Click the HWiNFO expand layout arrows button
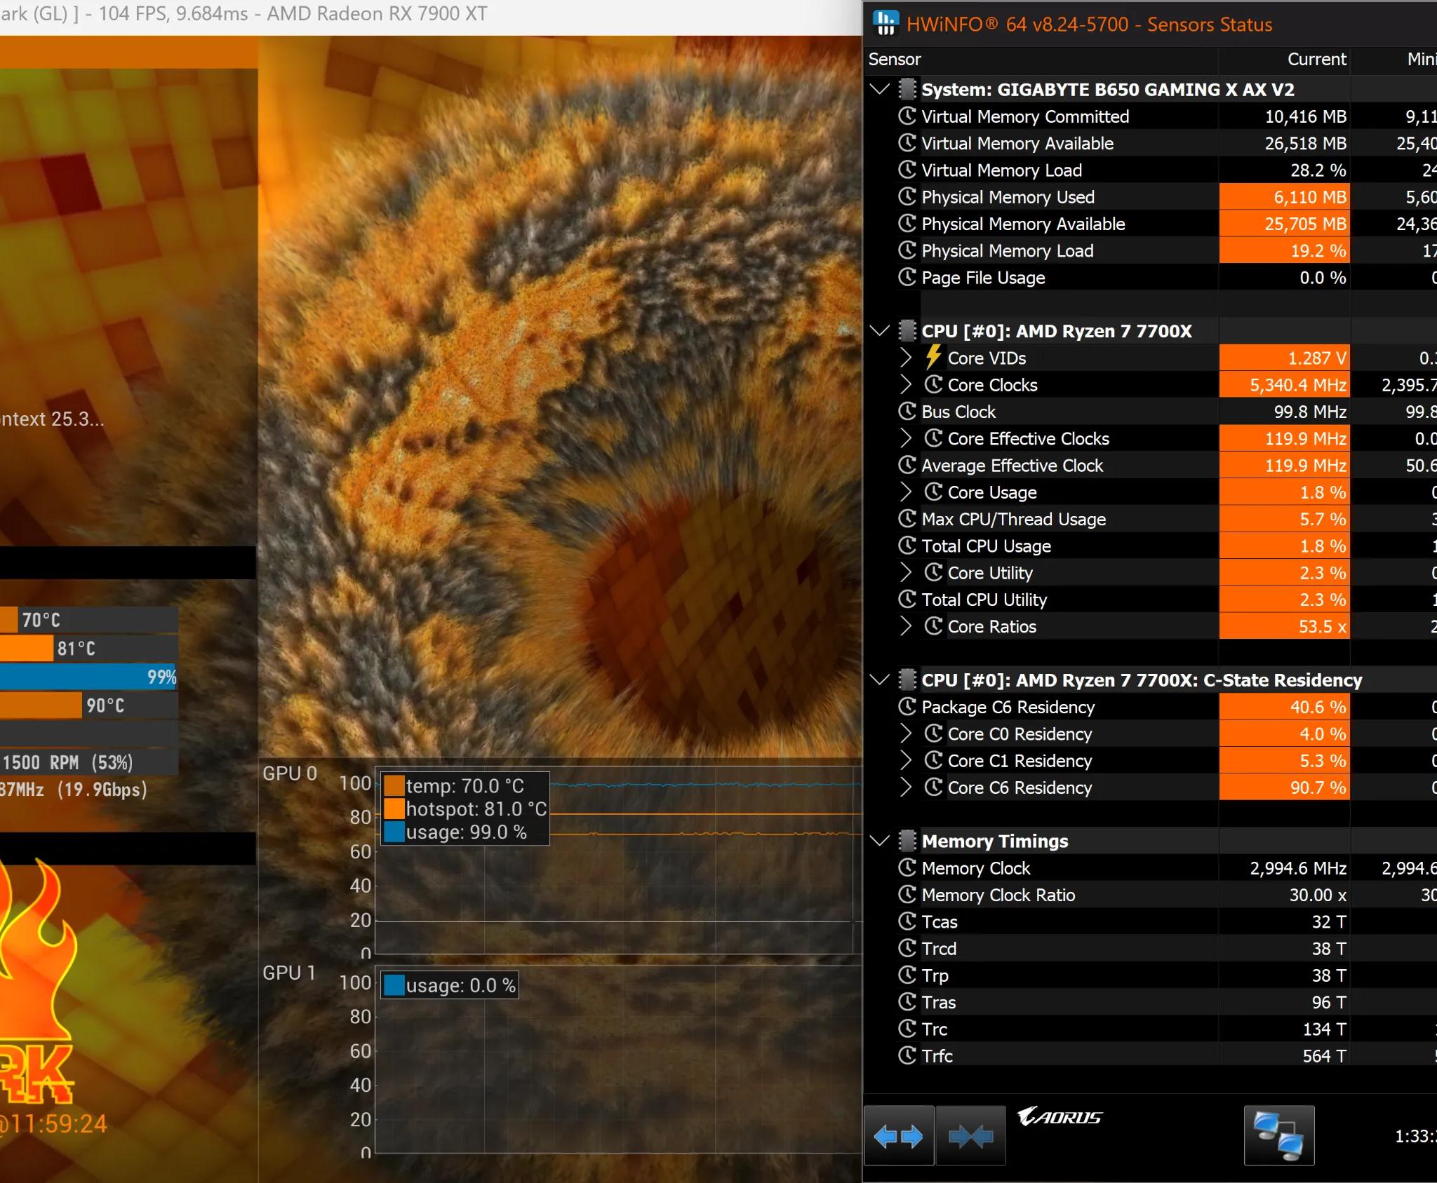 coord(899,1136)
